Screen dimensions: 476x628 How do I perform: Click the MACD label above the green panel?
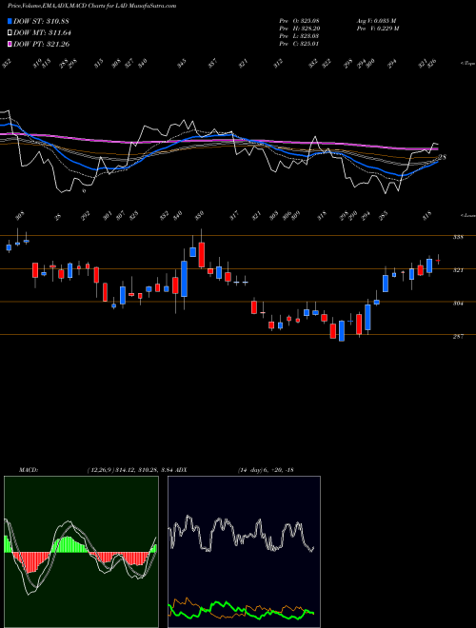pos(29,470)
